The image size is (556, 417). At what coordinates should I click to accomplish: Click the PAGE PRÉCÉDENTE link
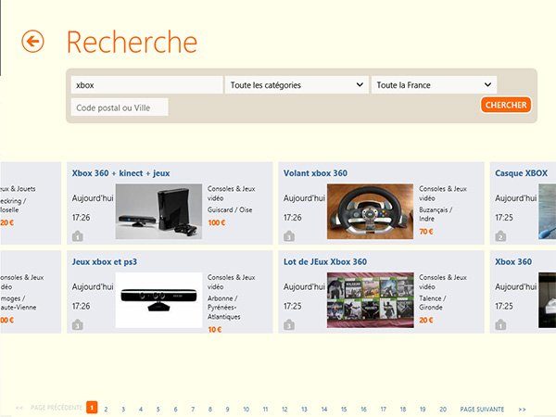[57, 408]
